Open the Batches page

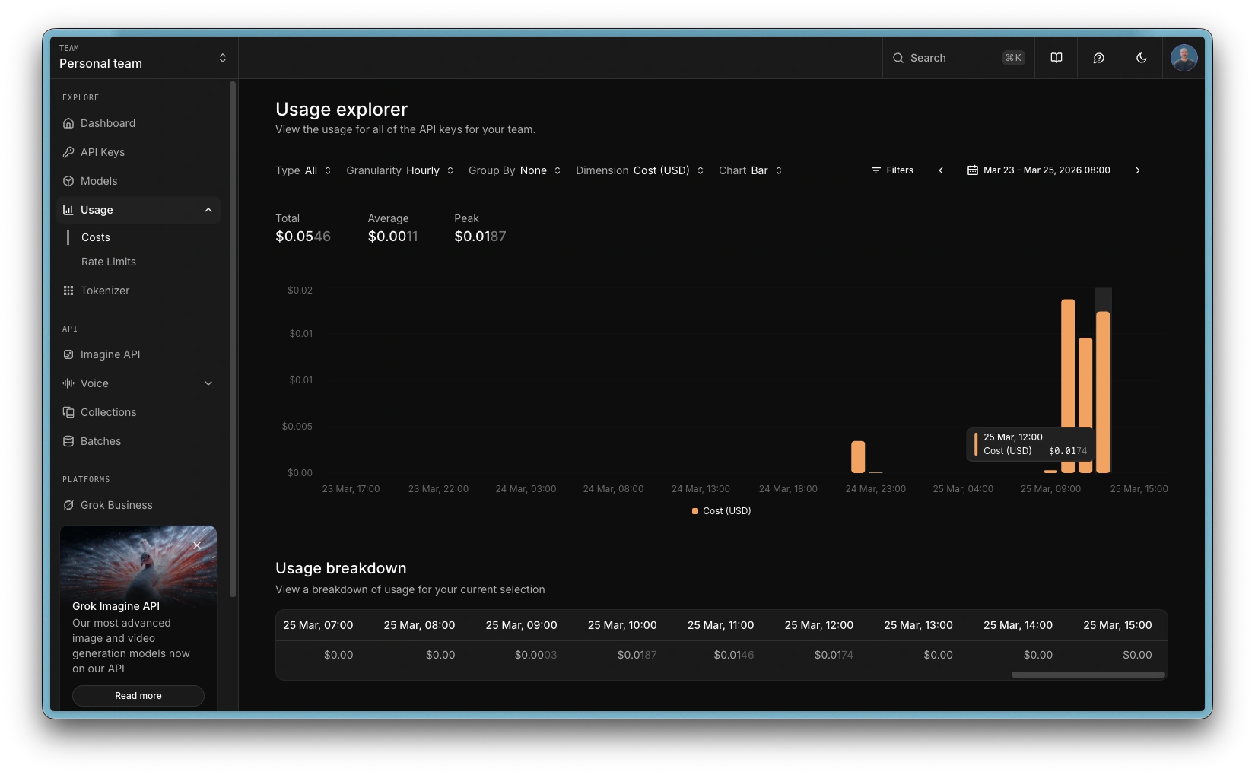[x=100, y=441]
